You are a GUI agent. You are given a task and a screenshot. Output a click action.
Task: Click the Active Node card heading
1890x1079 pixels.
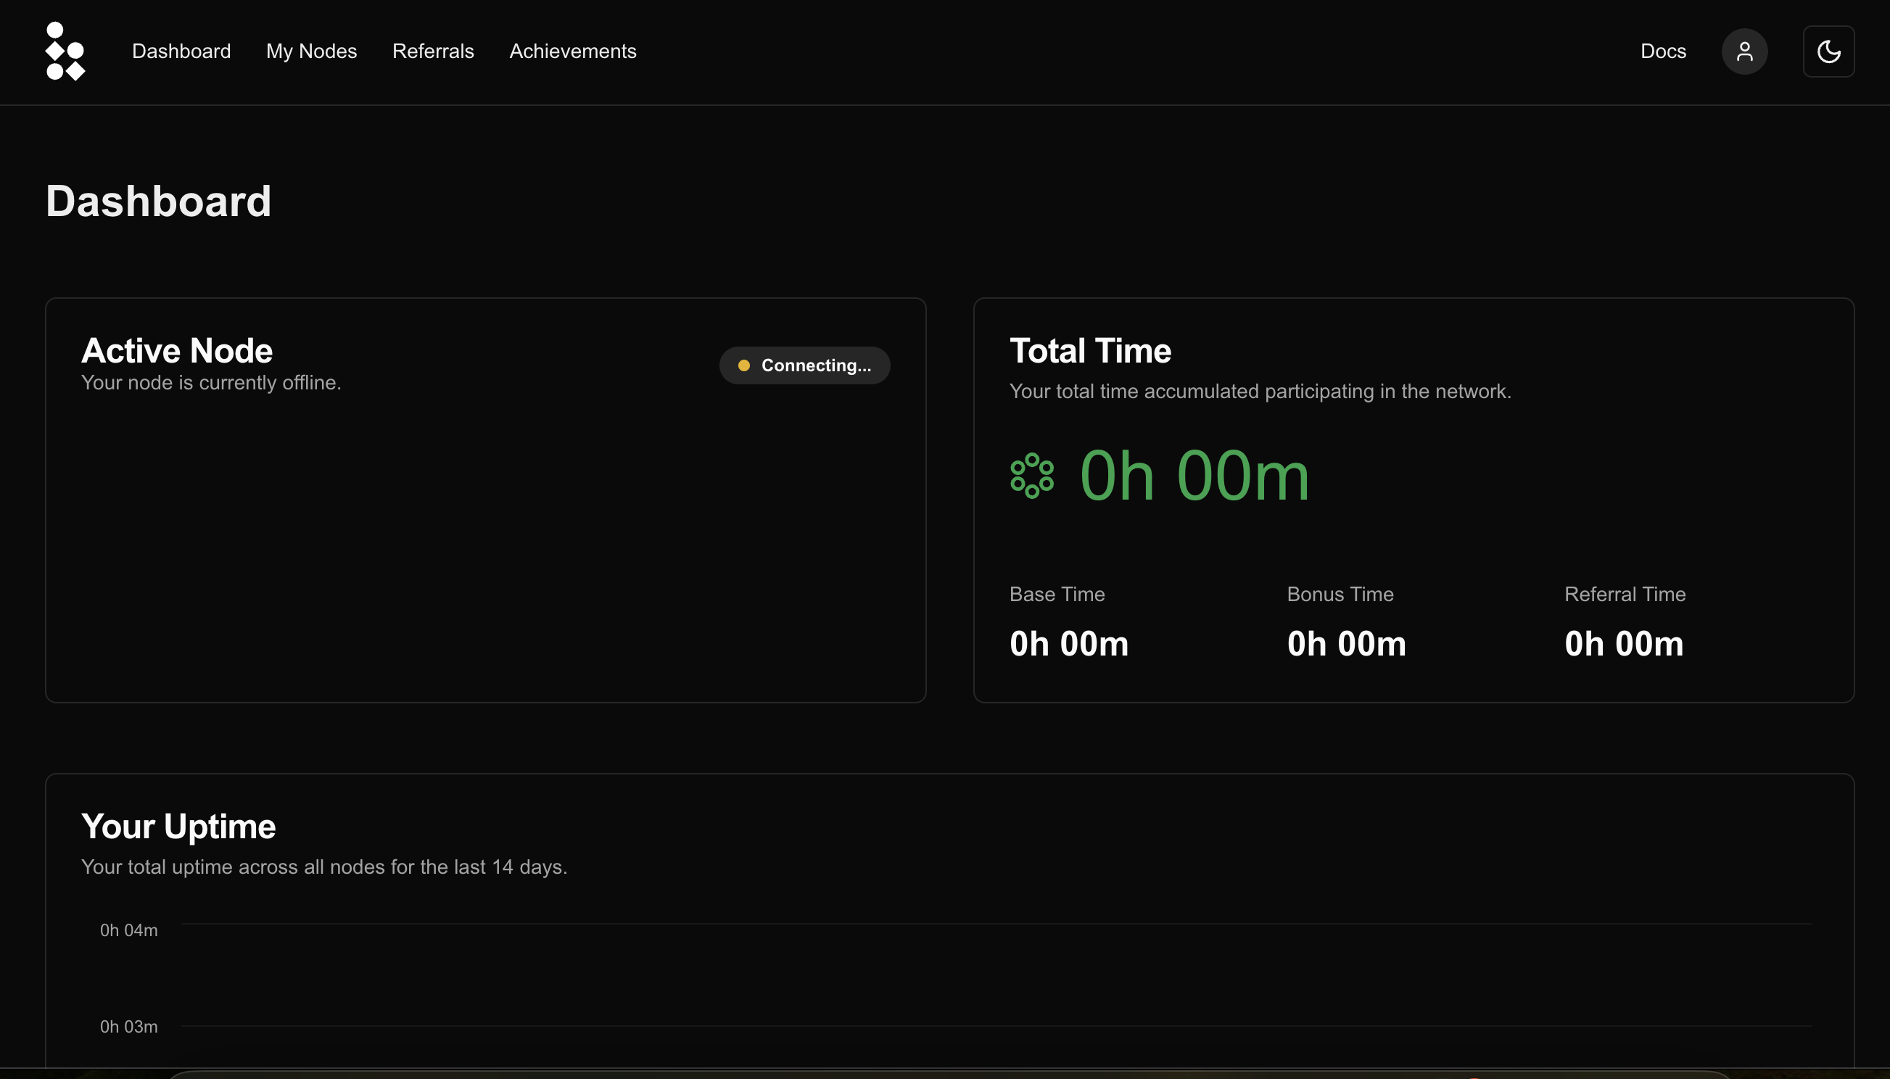coord(176,350)
